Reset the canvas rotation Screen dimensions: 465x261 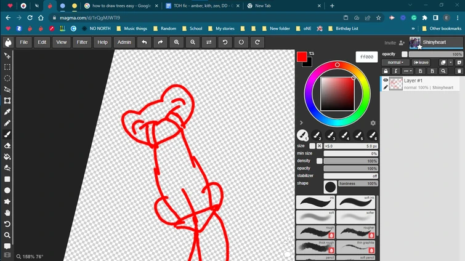[x=241, y=42]
